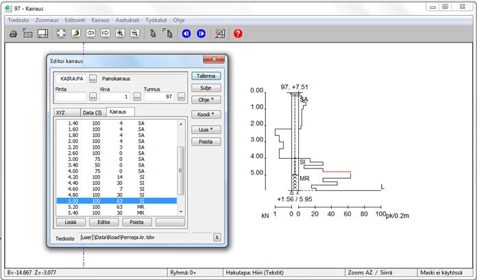Viewport: 477px width, 280px height.
Task: Open the Zoomaus menu
Action: (x=47, y=20)
